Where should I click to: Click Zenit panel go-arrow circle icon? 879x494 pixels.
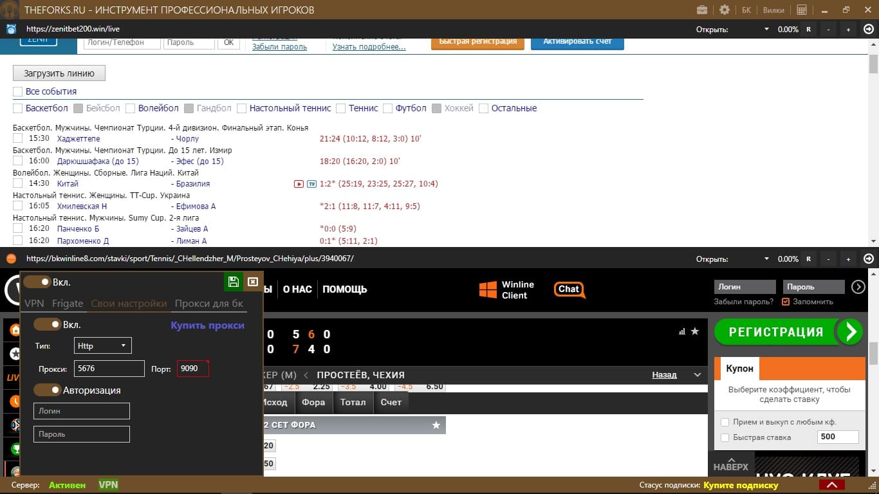click(x=869, y=29)
